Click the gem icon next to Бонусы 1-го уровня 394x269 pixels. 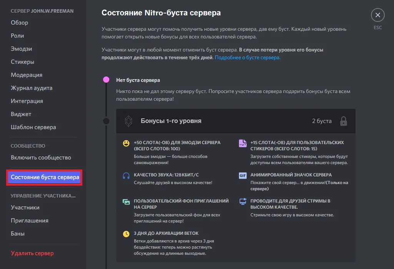click(x=129, y=121)
